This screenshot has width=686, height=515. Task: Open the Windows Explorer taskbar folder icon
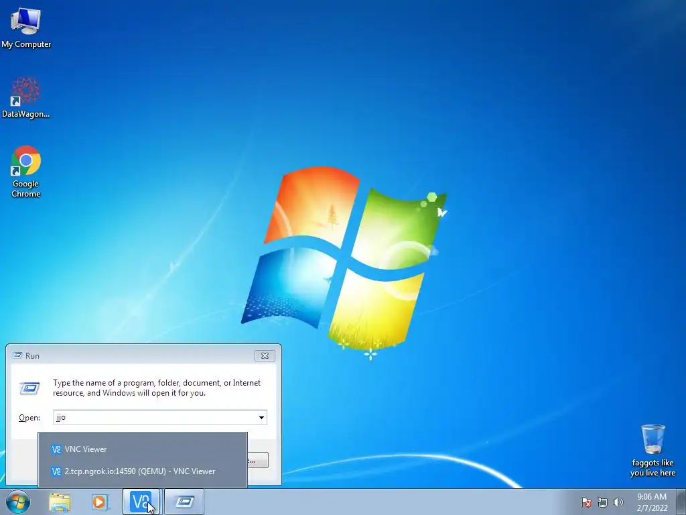tap(60, 502)
